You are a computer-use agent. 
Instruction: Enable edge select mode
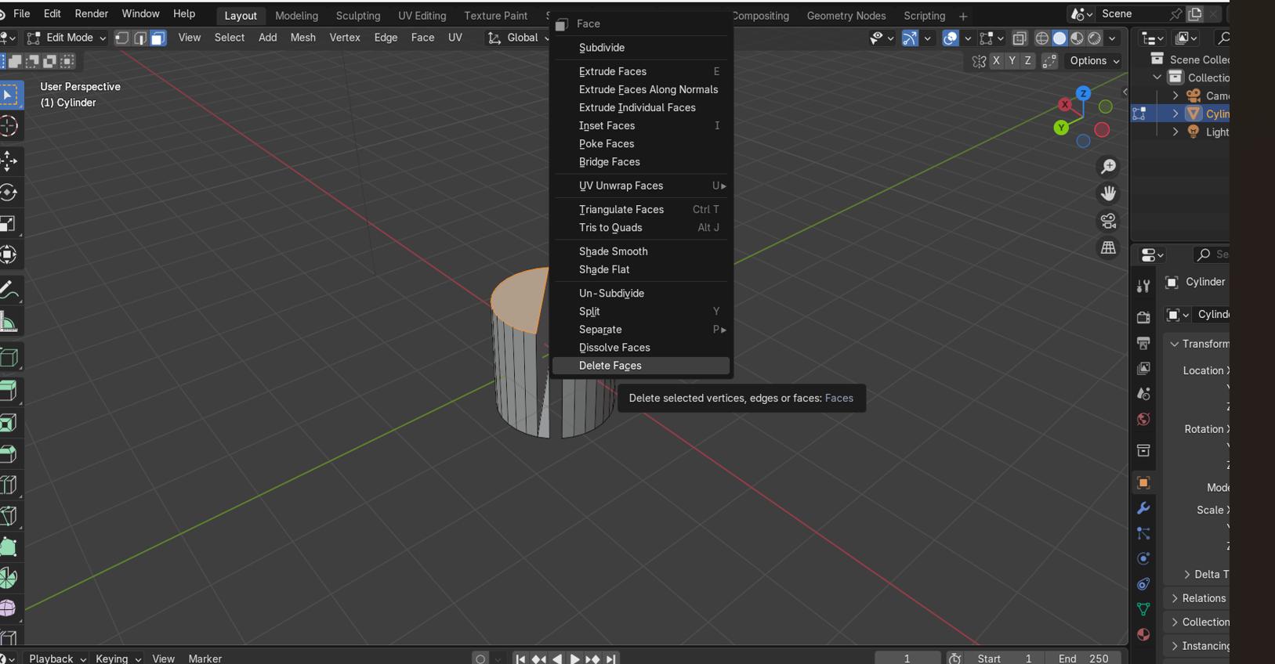tap(140, 38)
